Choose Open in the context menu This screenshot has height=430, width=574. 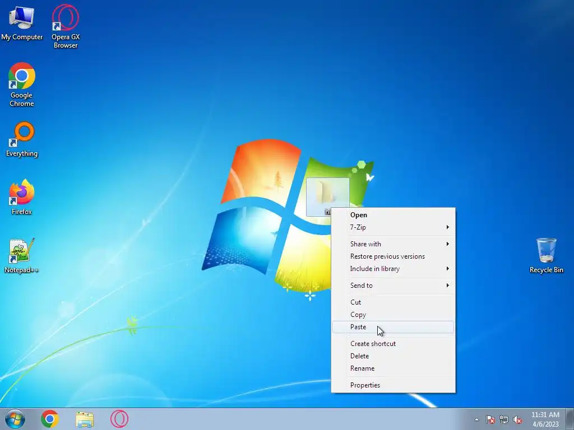[393, 215]
